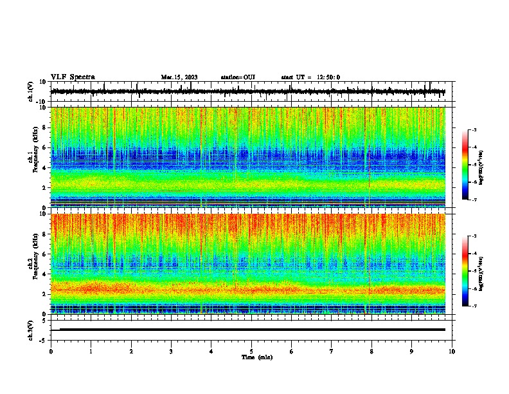509x394 pixels.
Task: Click the "Mar.15, 2023" date text
Action: point(179,77)
